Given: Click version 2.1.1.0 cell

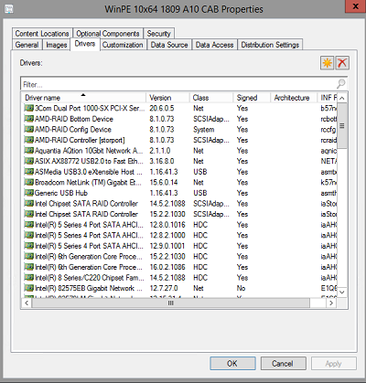Looking at the screenshot, I should click(x=160, y=151).
